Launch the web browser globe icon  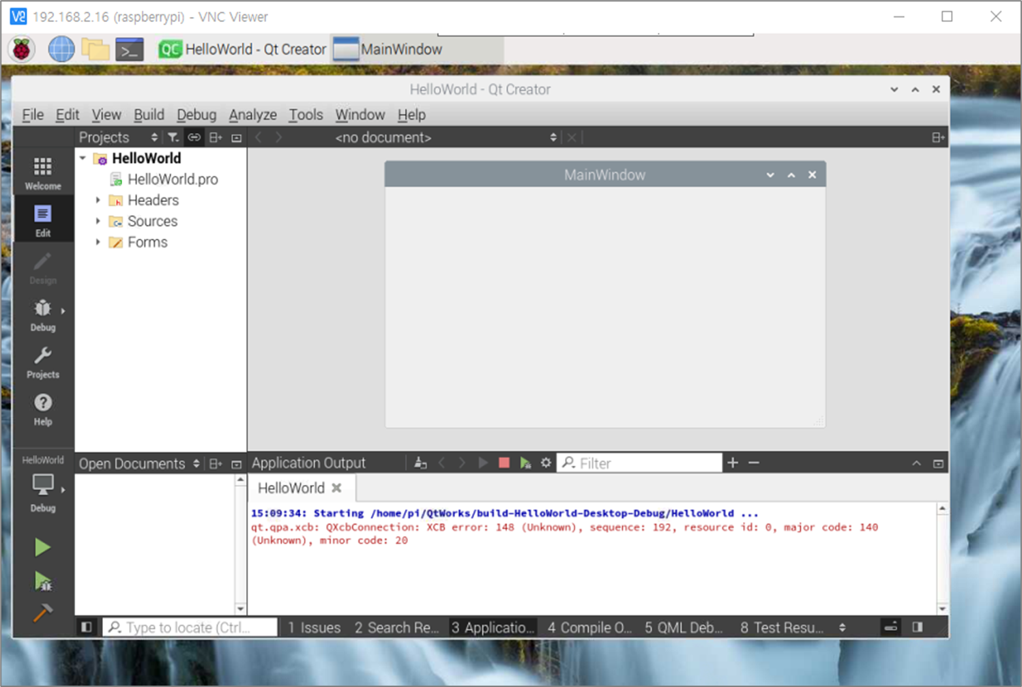click(61, 49)
